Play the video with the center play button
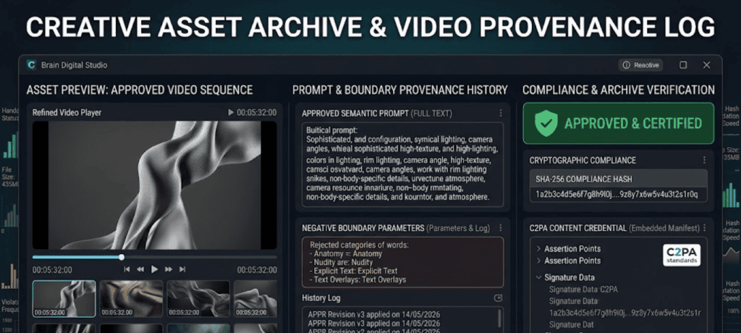 [154, 269]
